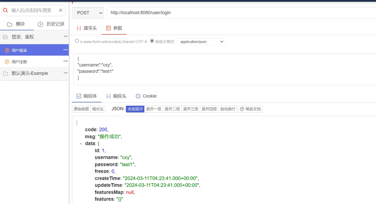The height and width of the screenshot is (204, 376).
Task: Open more options for 默认演示-Example folder
Action: pos(65,73)
